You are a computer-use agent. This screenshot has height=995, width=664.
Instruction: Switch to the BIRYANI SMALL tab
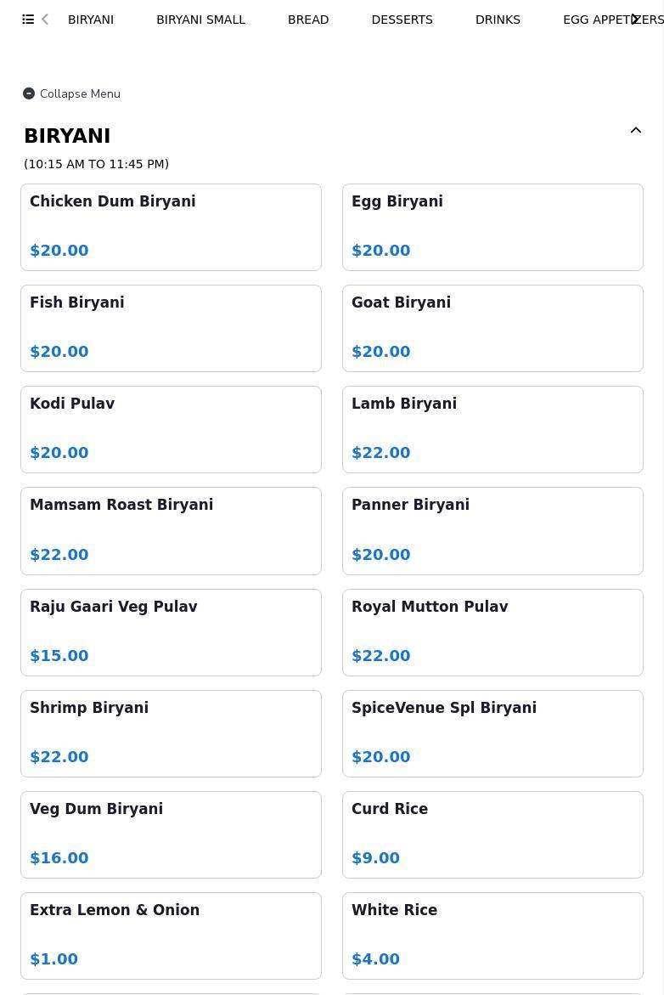pyautogui.click(x=200, y=20)
